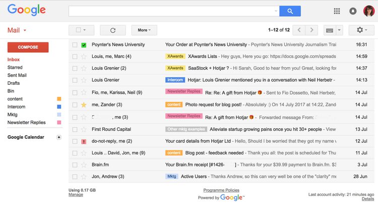Open the account profile picture
Image resolution: width=378 pixels, height=210 pixels.
(x=369, y=11)
